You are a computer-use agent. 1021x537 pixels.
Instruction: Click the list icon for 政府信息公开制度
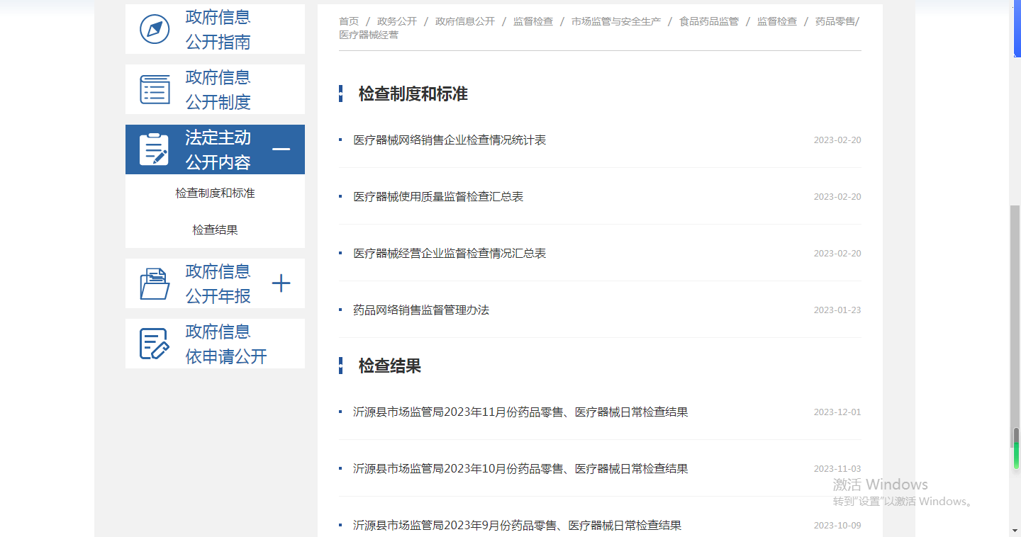(x=155, y=89)
